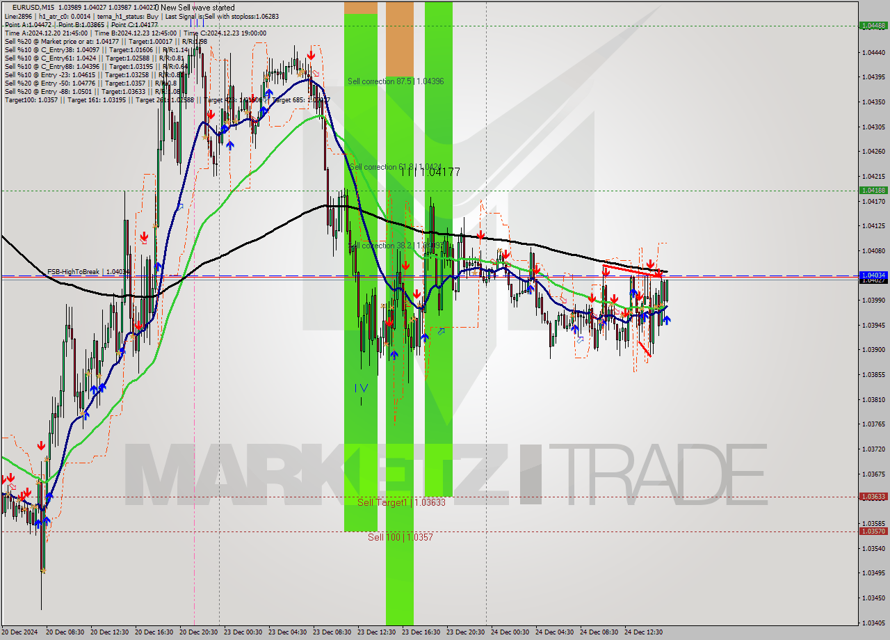Click the 1.04080 price axis value
The width and height of the screenshot is (890, 640).
click(x=873, y=250)
